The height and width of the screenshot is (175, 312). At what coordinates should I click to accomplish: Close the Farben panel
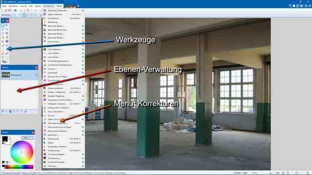[33, 132]
